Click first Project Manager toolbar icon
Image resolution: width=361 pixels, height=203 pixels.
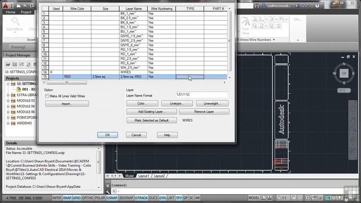(x=8, y=64)
